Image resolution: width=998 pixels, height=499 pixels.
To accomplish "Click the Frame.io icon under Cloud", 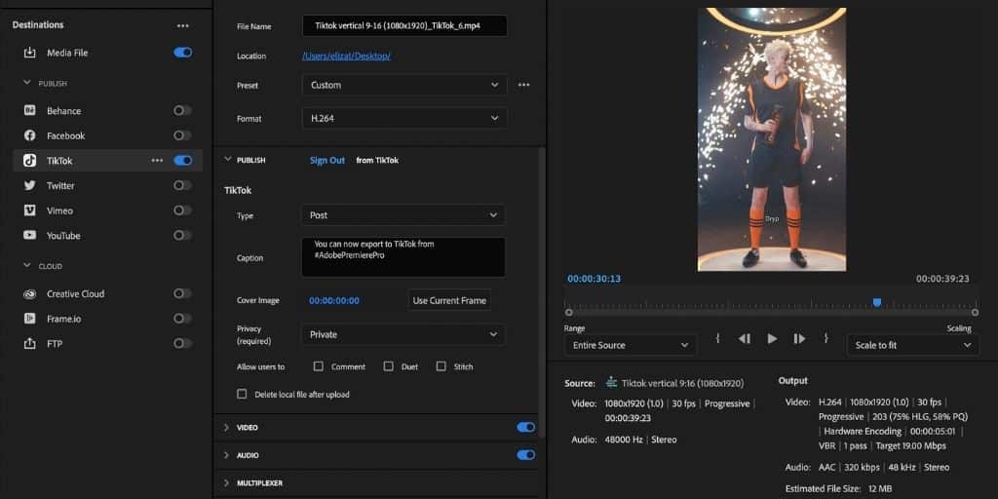I will pos(29,319).
